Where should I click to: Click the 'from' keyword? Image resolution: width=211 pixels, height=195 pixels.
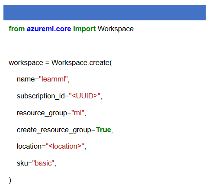coord(16,29)
